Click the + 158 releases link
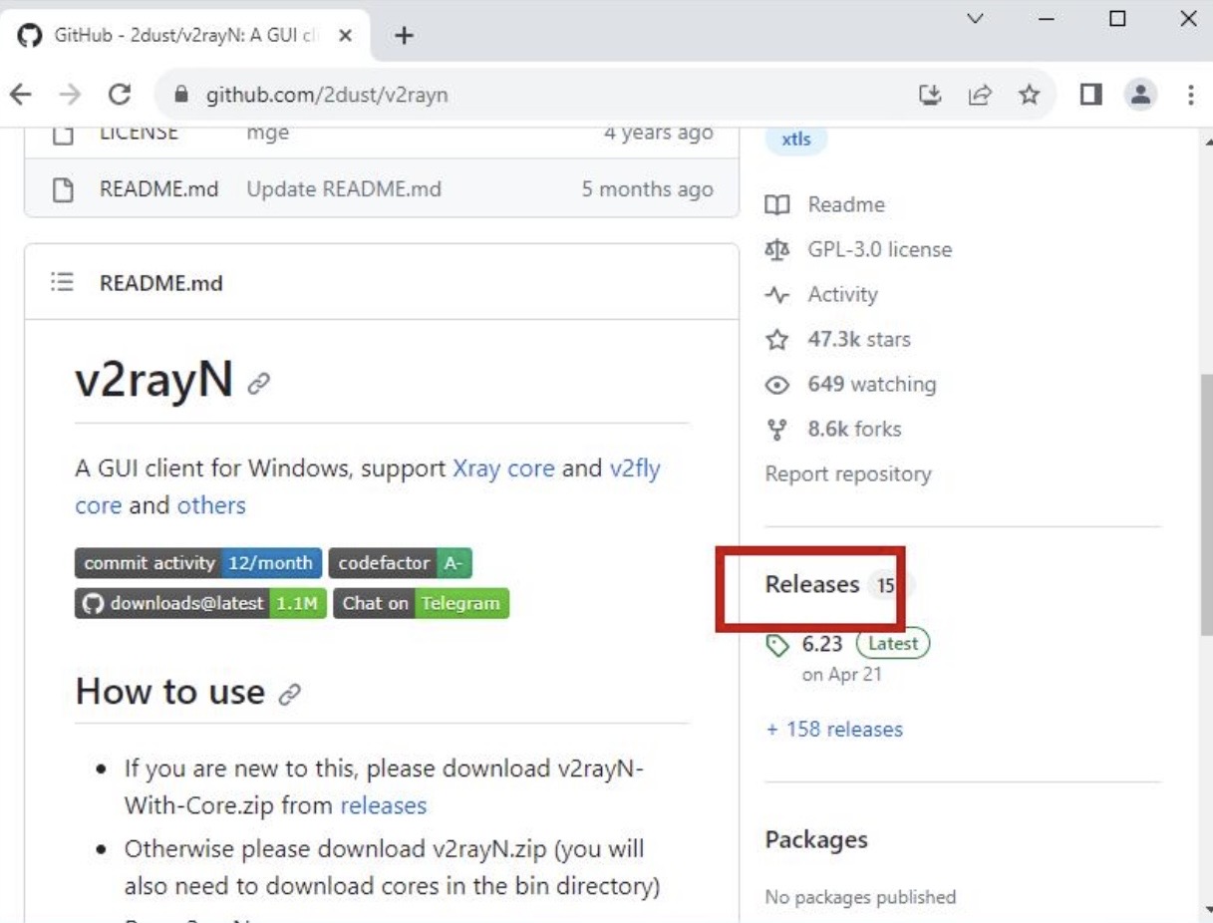 (834, 729)
